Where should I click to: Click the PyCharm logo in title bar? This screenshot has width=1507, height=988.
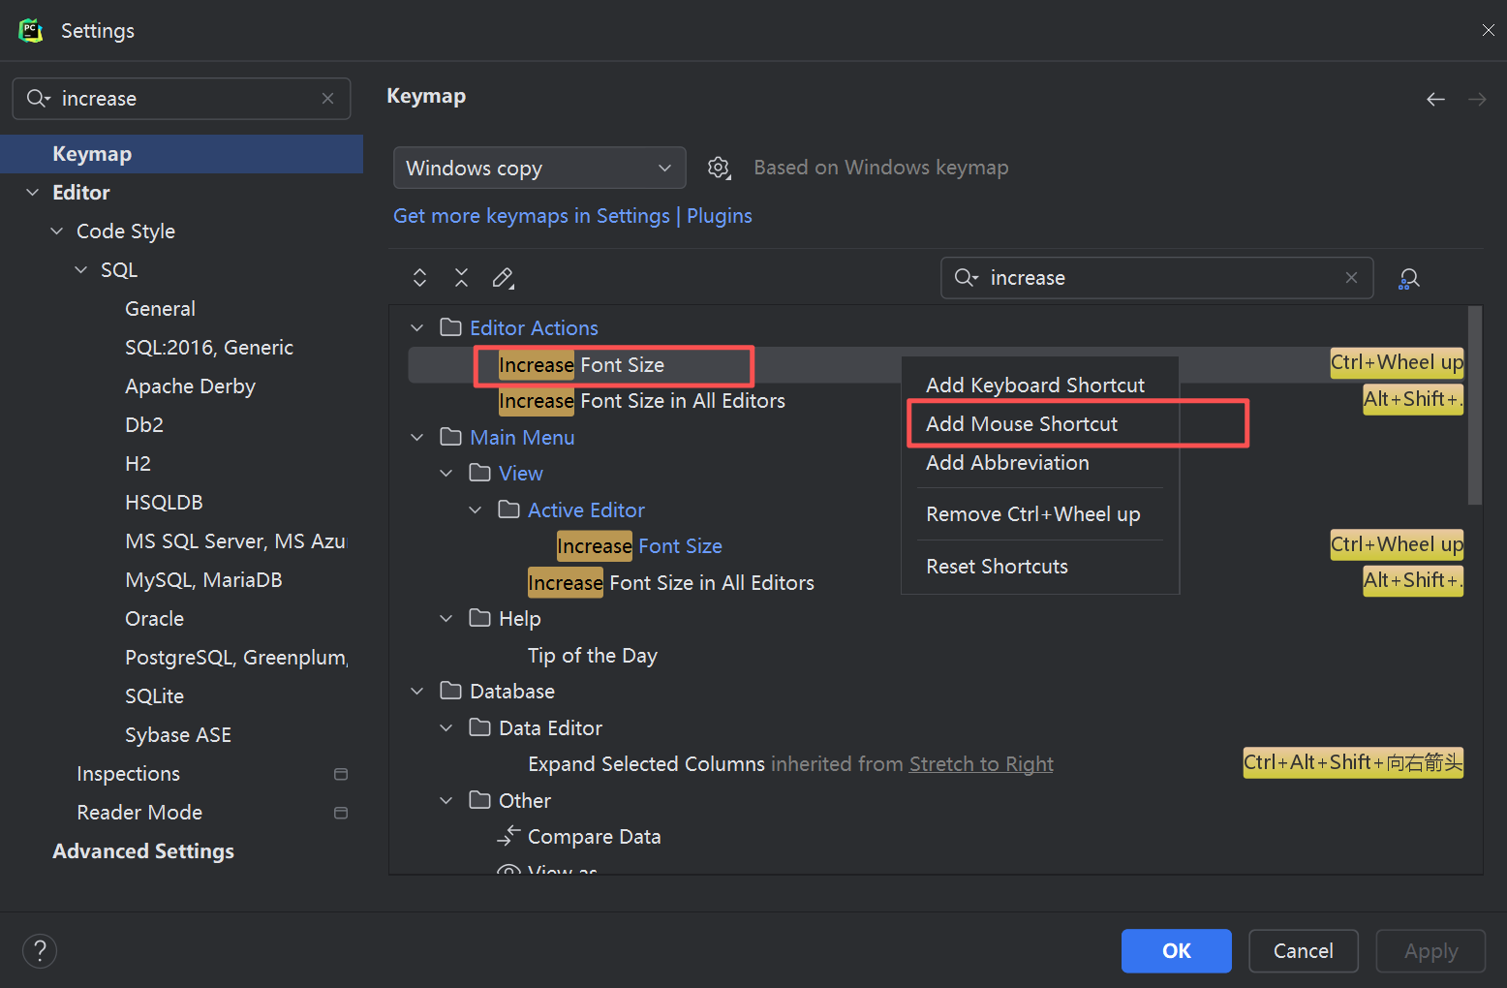(x=31, y=31)
